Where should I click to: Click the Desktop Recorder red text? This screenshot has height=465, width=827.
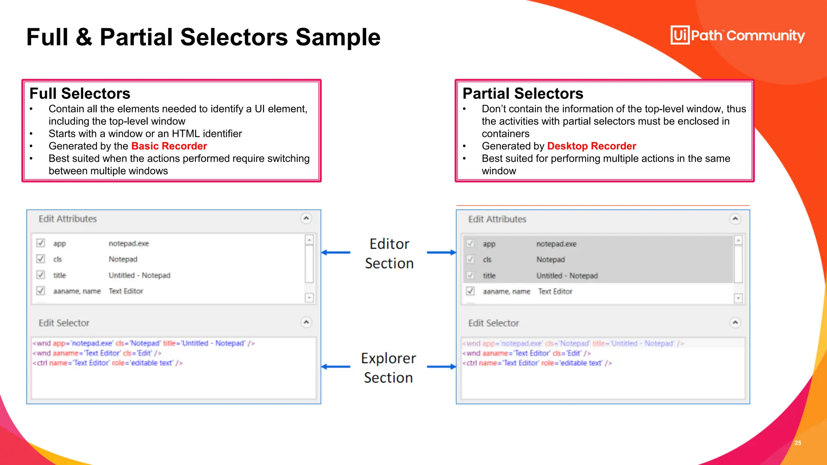[591, 146]
